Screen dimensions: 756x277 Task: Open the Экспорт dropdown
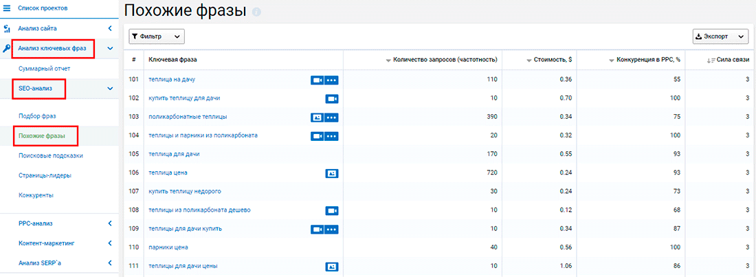click(x=720, y=36)
